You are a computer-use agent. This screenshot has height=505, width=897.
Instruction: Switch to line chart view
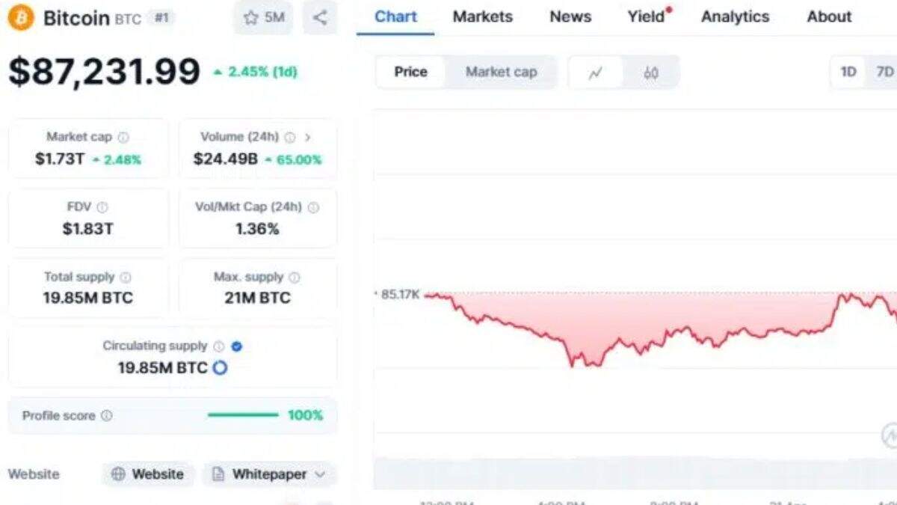595,73
